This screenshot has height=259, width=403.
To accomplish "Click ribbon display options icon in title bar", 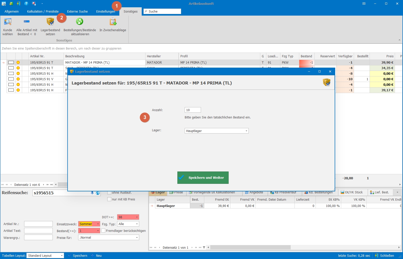I will 364,4.
